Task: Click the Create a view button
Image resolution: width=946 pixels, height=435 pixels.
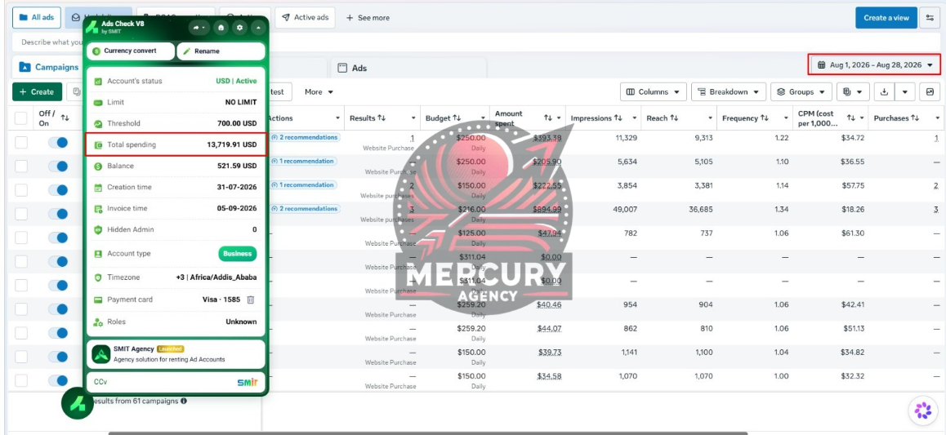Action: tap(886, 17)
